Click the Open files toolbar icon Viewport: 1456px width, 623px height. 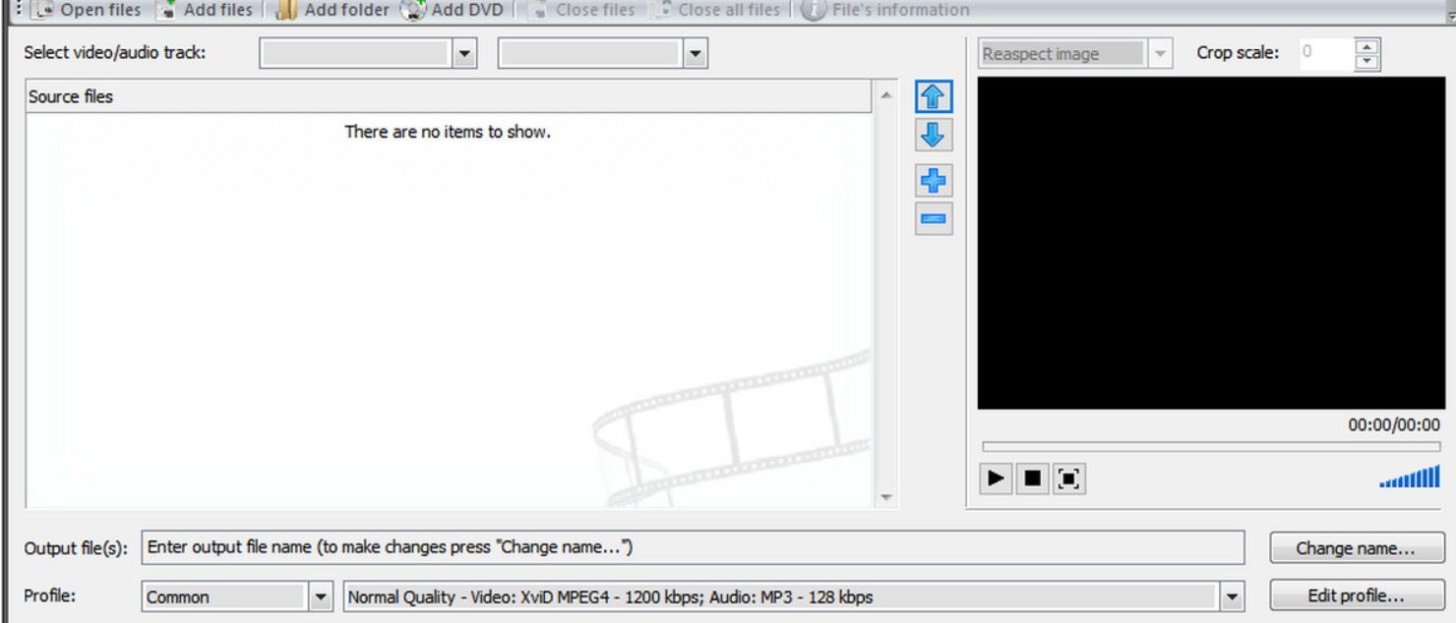click(x=43, y=10)
